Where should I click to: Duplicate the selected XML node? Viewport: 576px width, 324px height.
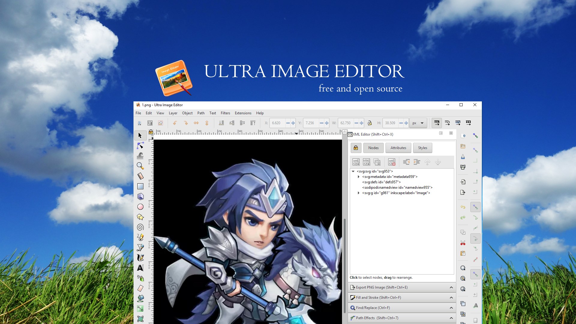[377, 162]
